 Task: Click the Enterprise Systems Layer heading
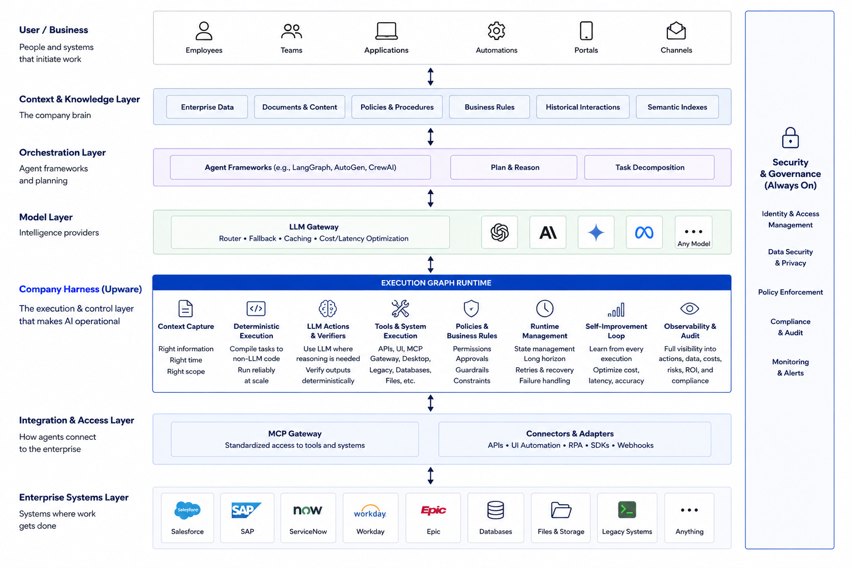[74, 498]
